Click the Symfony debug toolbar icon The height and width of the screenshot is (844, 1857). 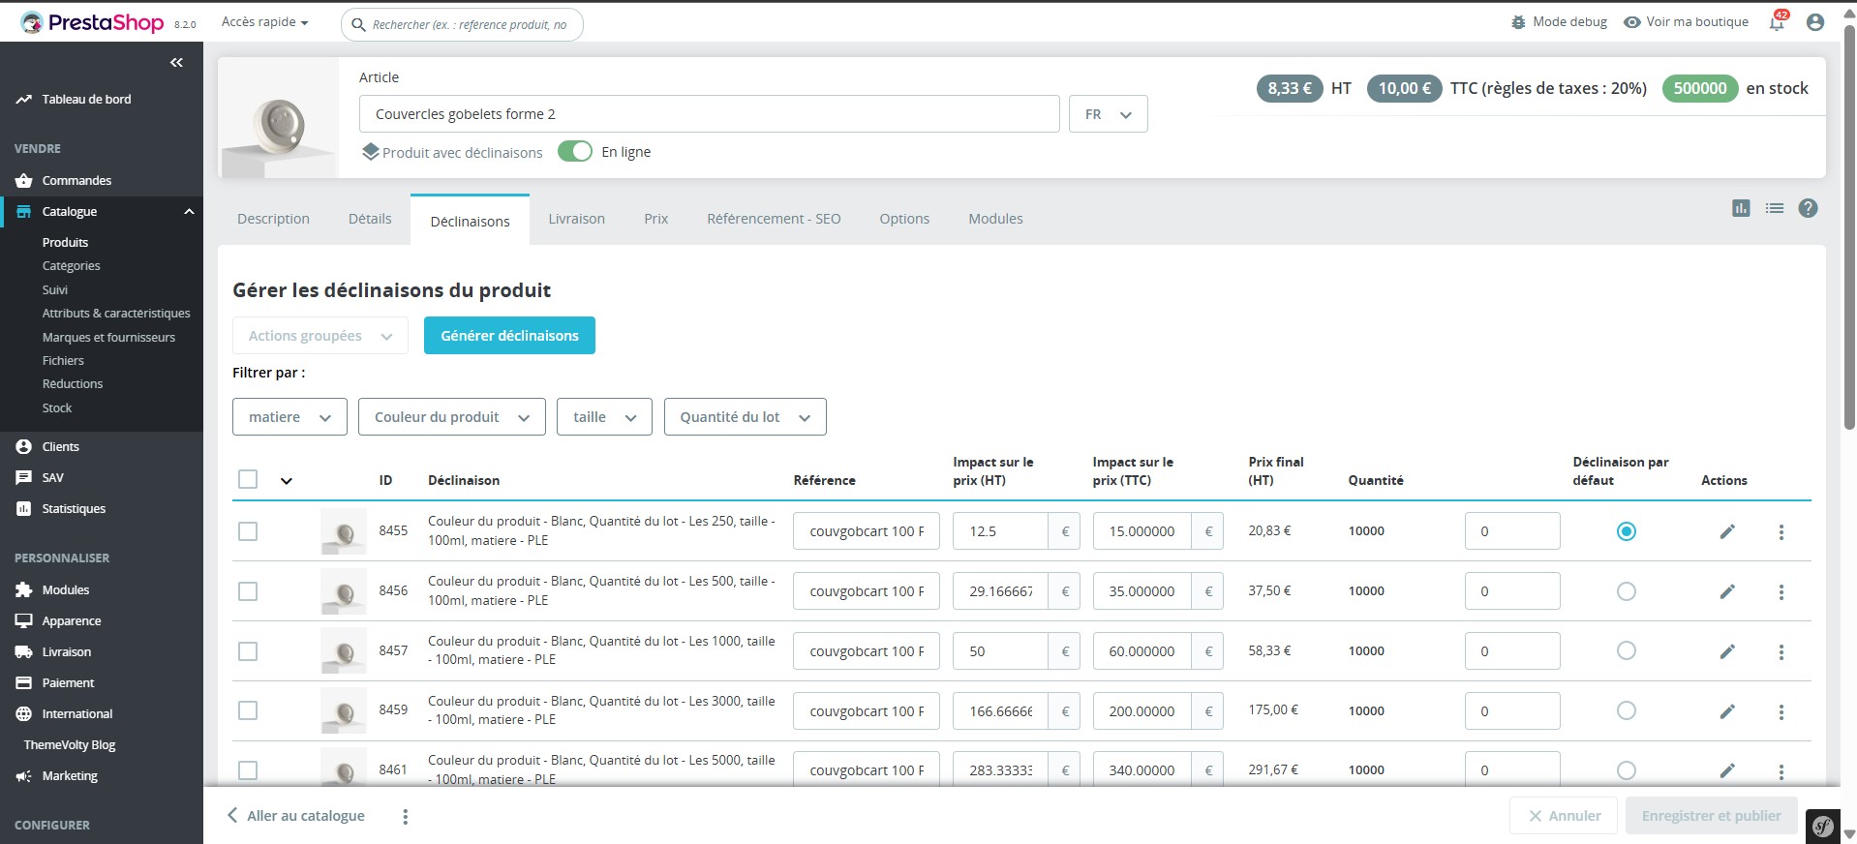(1823, 826)
